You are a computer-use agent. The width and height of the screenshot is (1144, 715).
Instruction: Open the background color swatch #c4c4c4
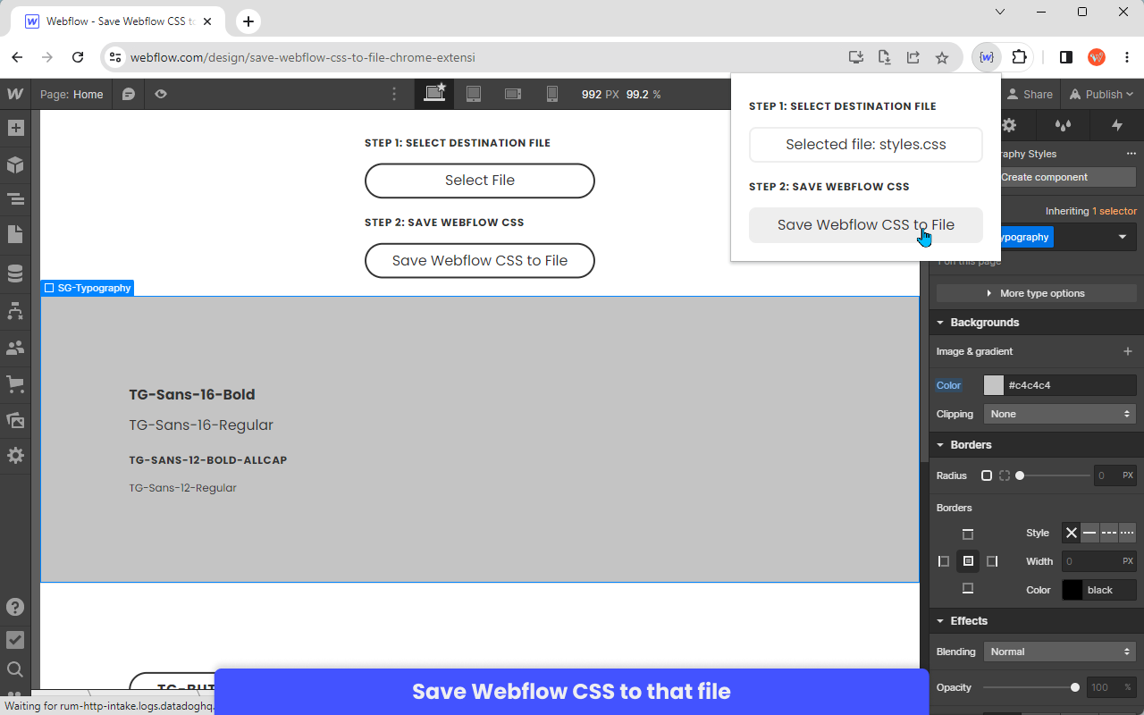tap(994, 384)
